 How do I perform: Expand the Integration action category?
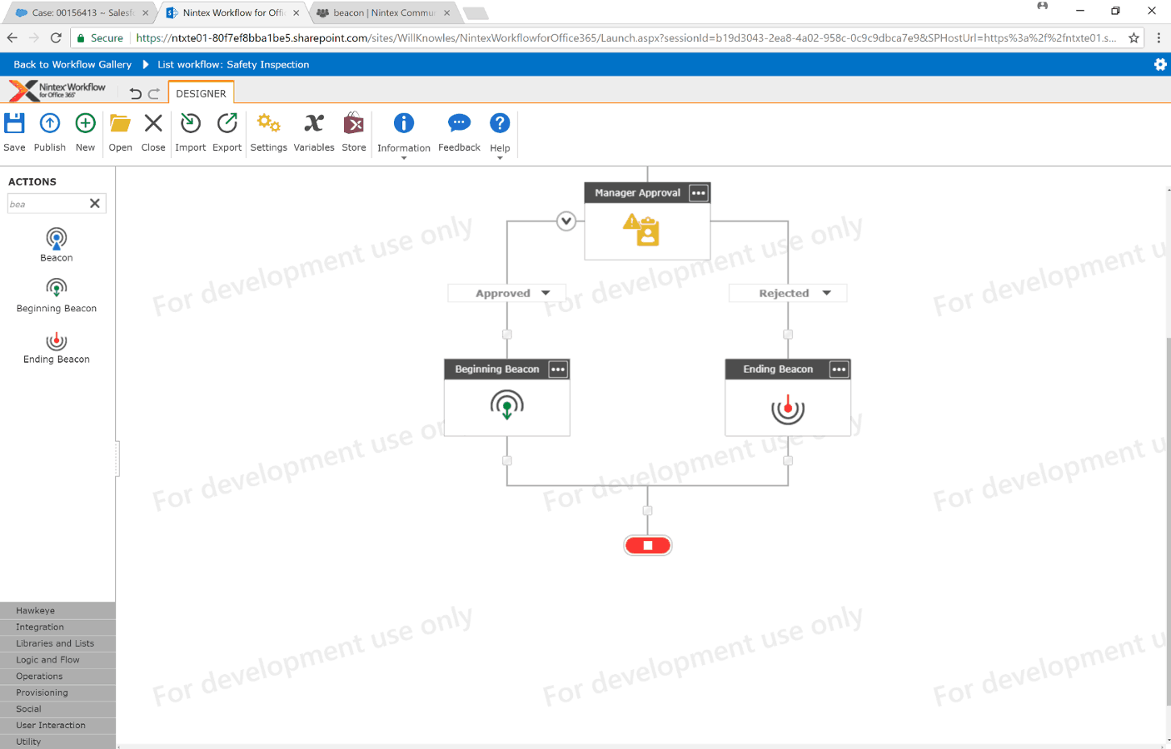[x=57, y=627]
